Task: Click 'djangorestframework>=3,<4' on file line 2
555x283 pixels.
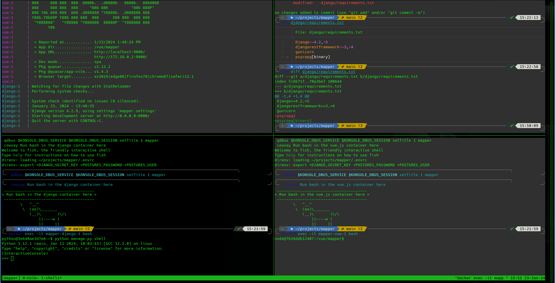Action: click(324, 47)
